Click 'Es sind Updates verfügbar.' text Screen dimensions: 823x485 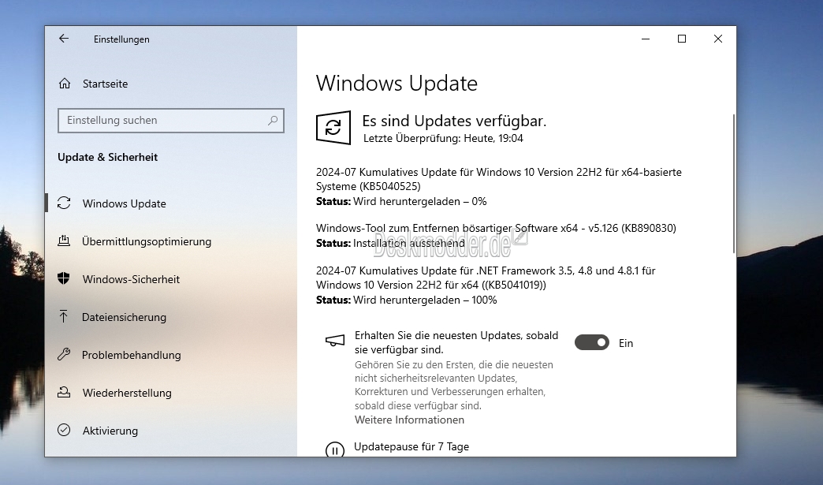pyautogui.click(x=454, y=121)
